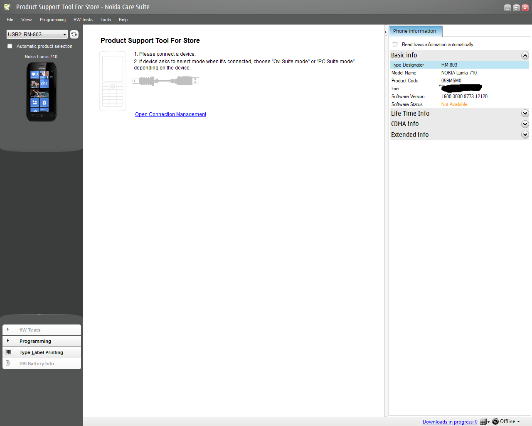Click the Nokia Lumia 710 phone image
The image size is (532, 426).
click(x=41, y=92)
